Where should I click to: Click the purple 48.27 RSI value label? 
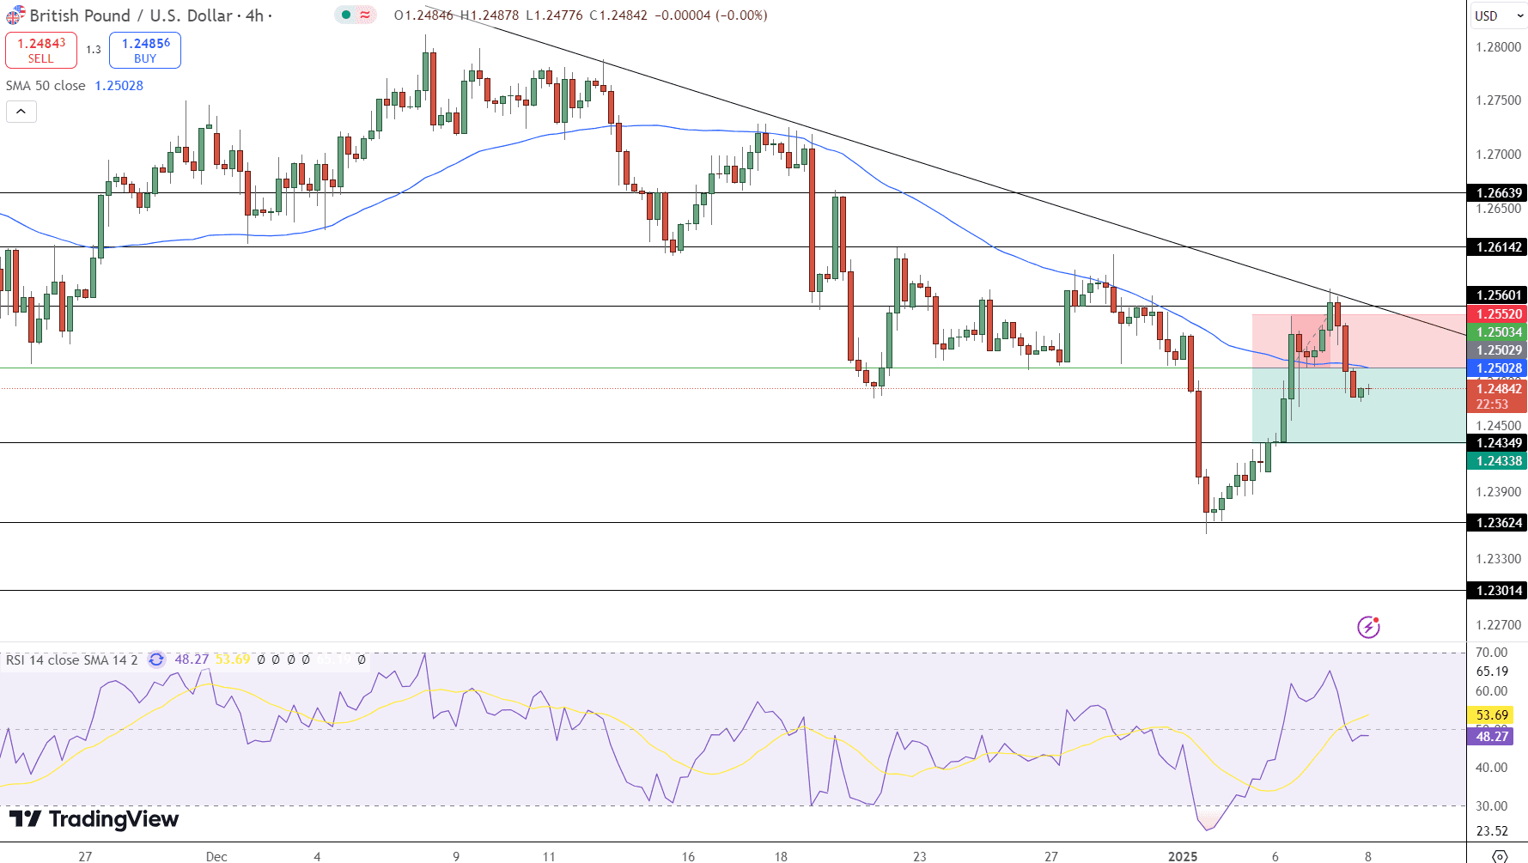point(1492,736)
